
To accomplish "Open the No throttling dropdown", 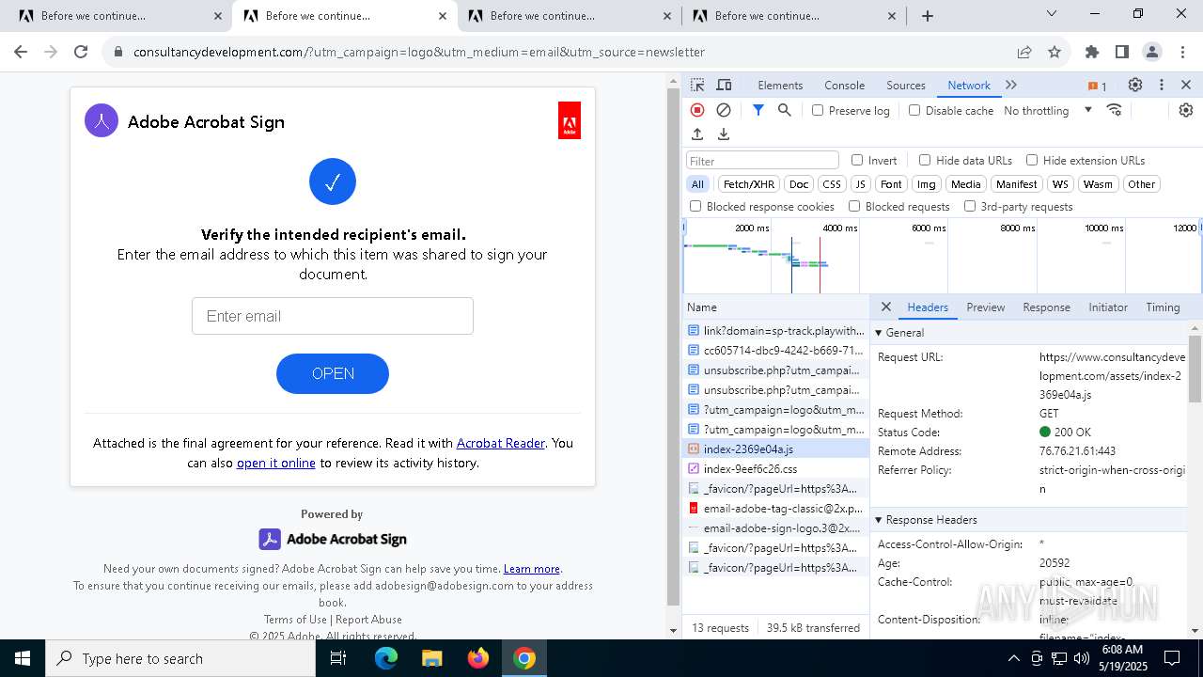I will (1048, 110).
